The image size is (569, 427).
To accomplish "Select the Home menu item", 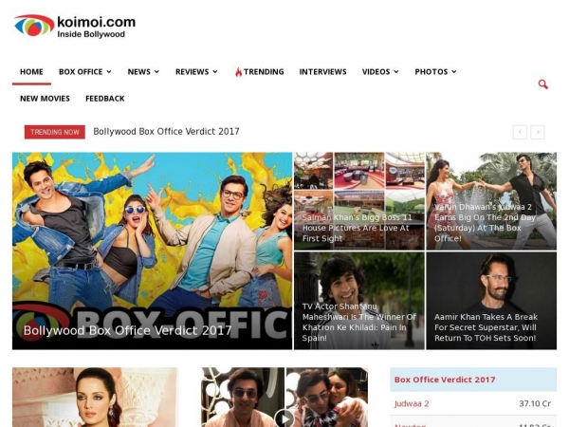I will tap(31, 72).
